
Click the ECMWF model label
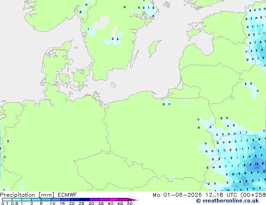[x=68, y=195]
